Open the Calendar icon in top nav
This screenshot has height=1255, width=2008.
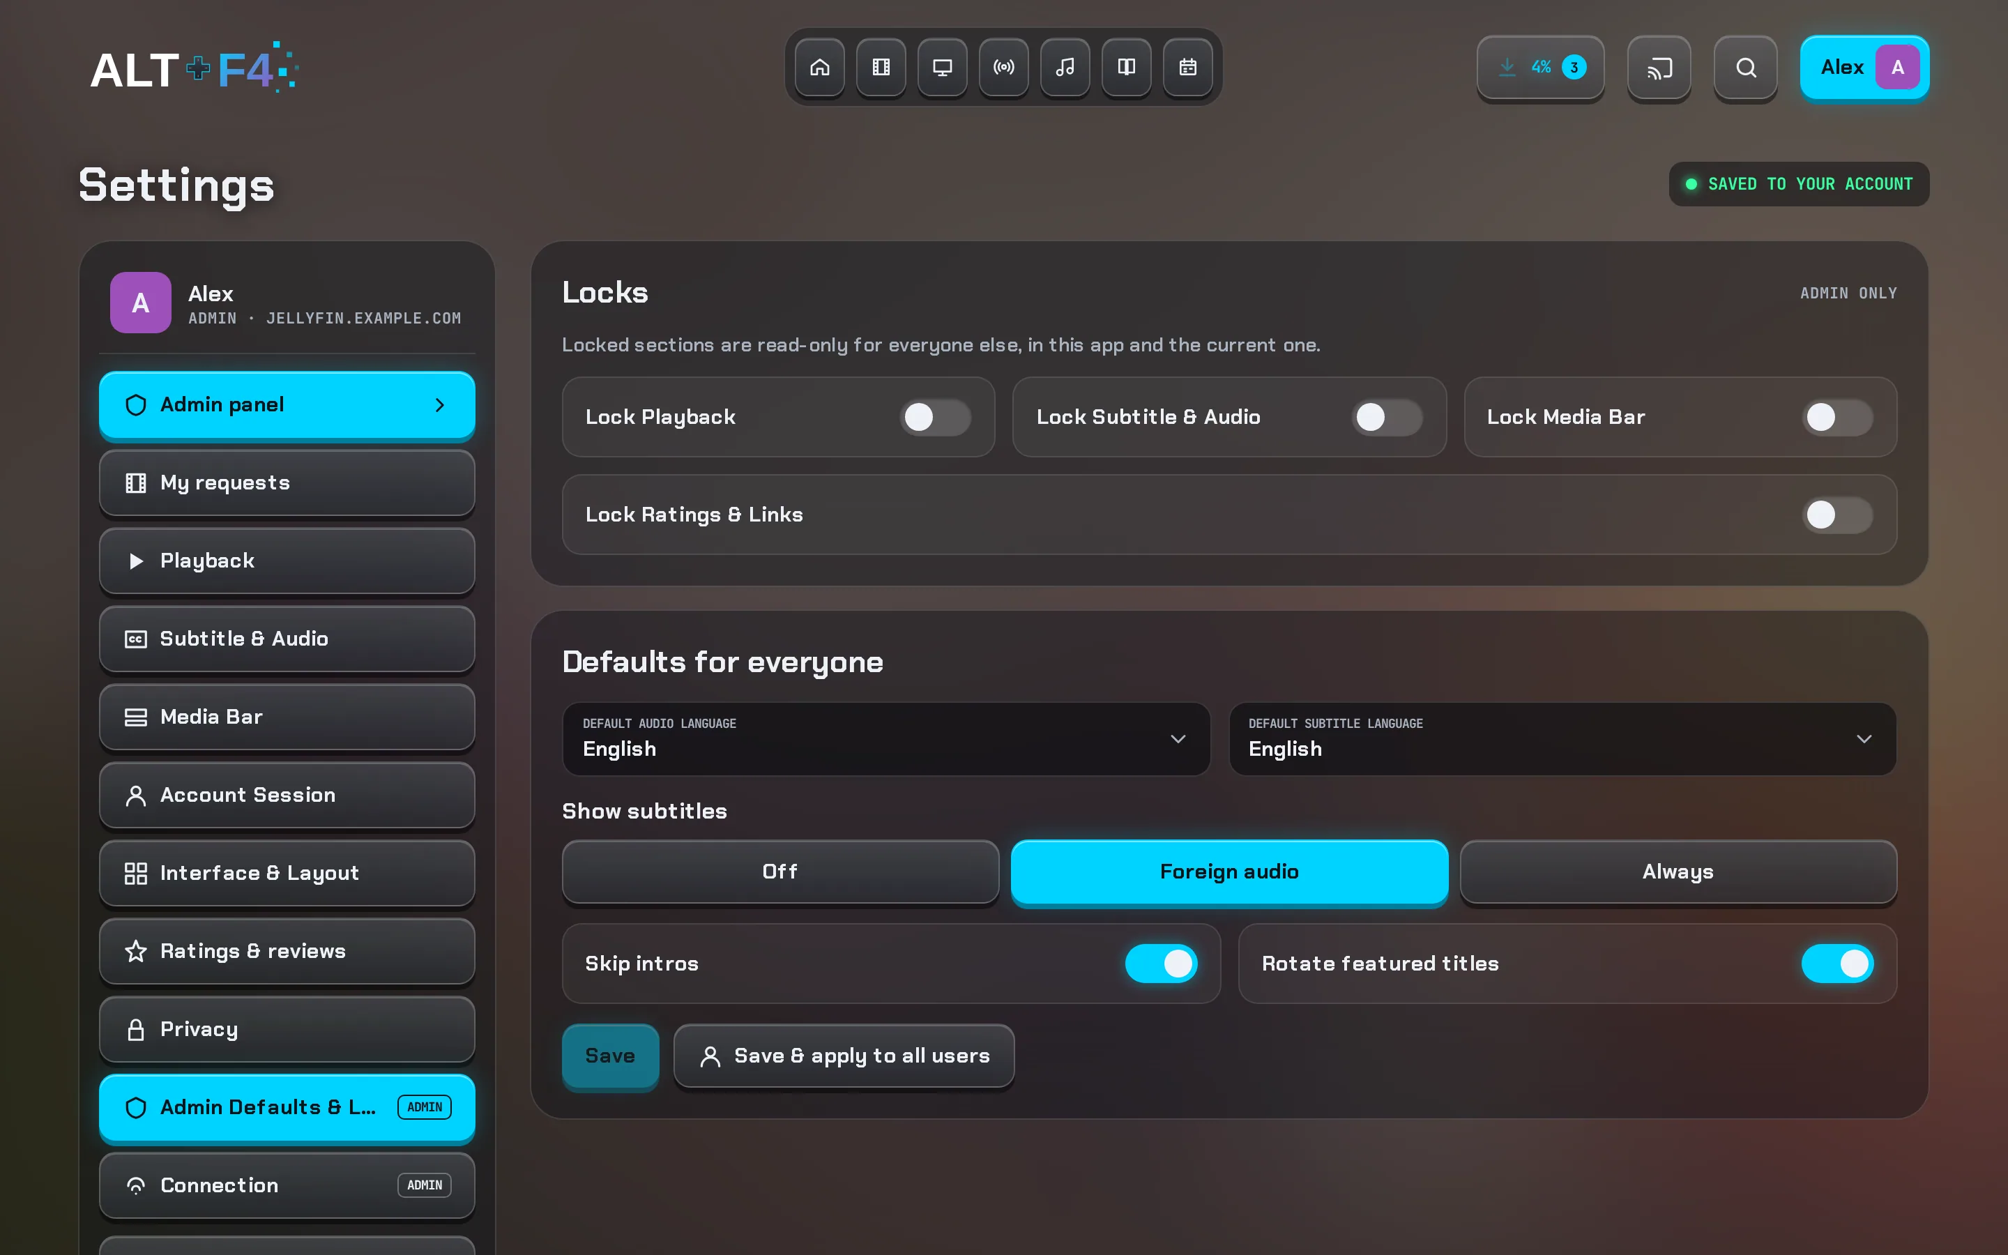1187,67
